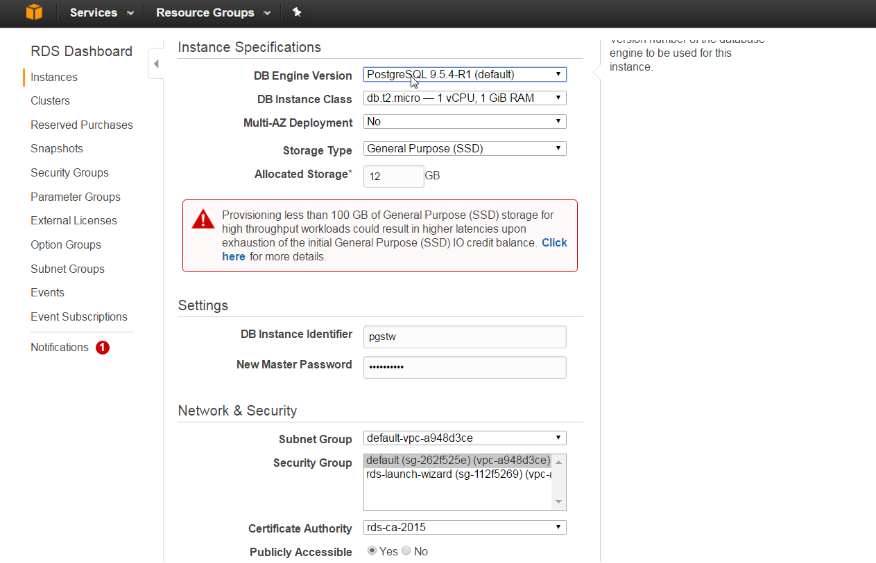Click the AWS cube logo icon
876x563 pixels.
34,12
